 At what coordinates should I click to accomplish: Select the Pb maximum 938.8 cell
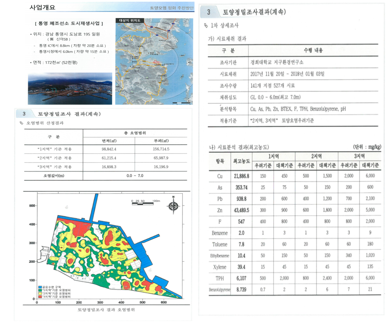(242, 199)
